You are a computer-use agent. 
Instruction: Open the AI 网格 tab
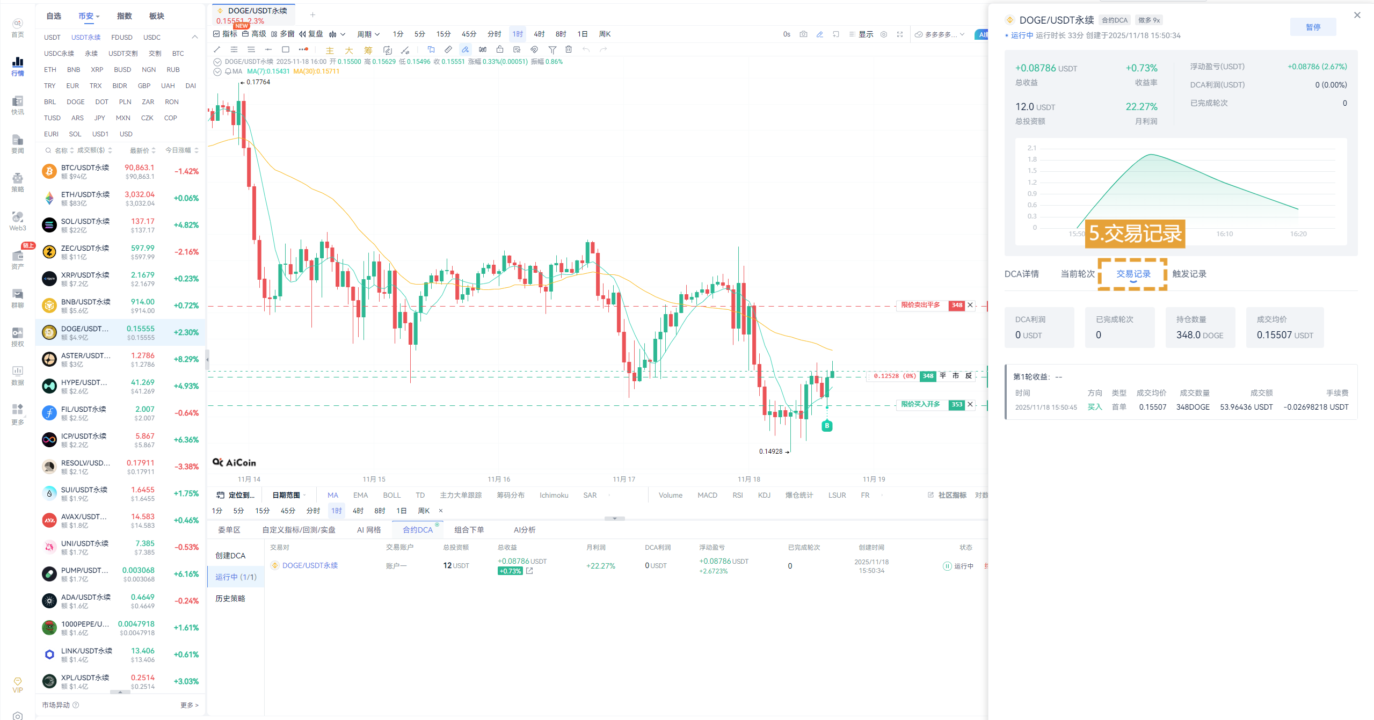(x=369, y=530)
